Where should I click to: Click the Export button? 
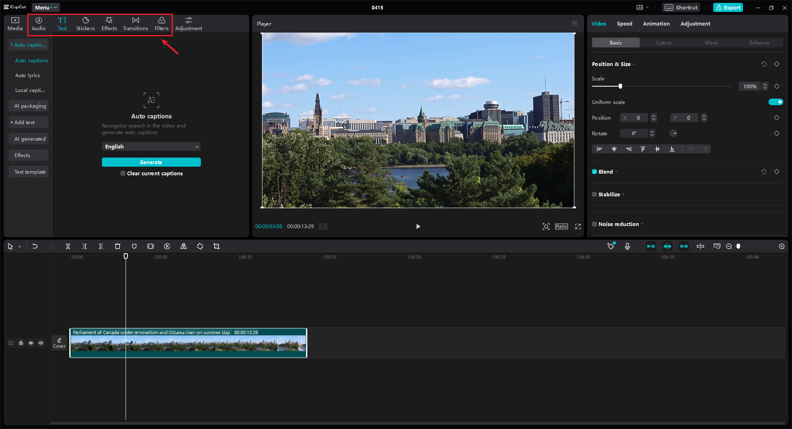pyautogui.click(x=728, y=7)
